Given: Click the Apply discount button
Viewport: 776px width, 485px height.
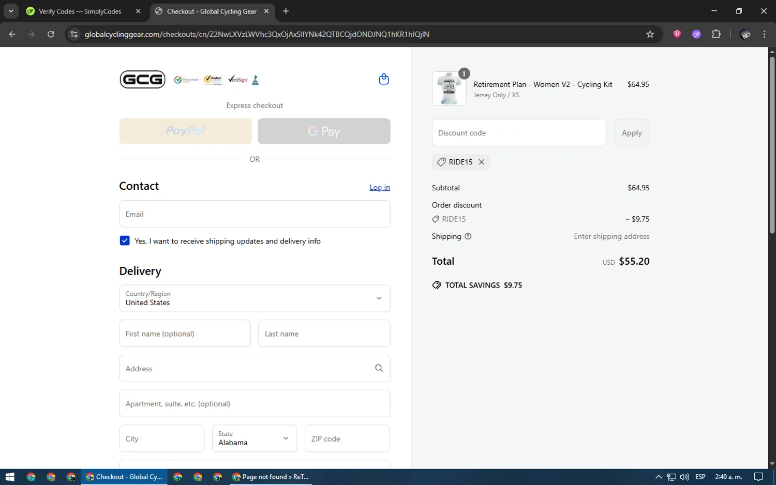Looking at the screenshot, I should click(x=632, y=133).
